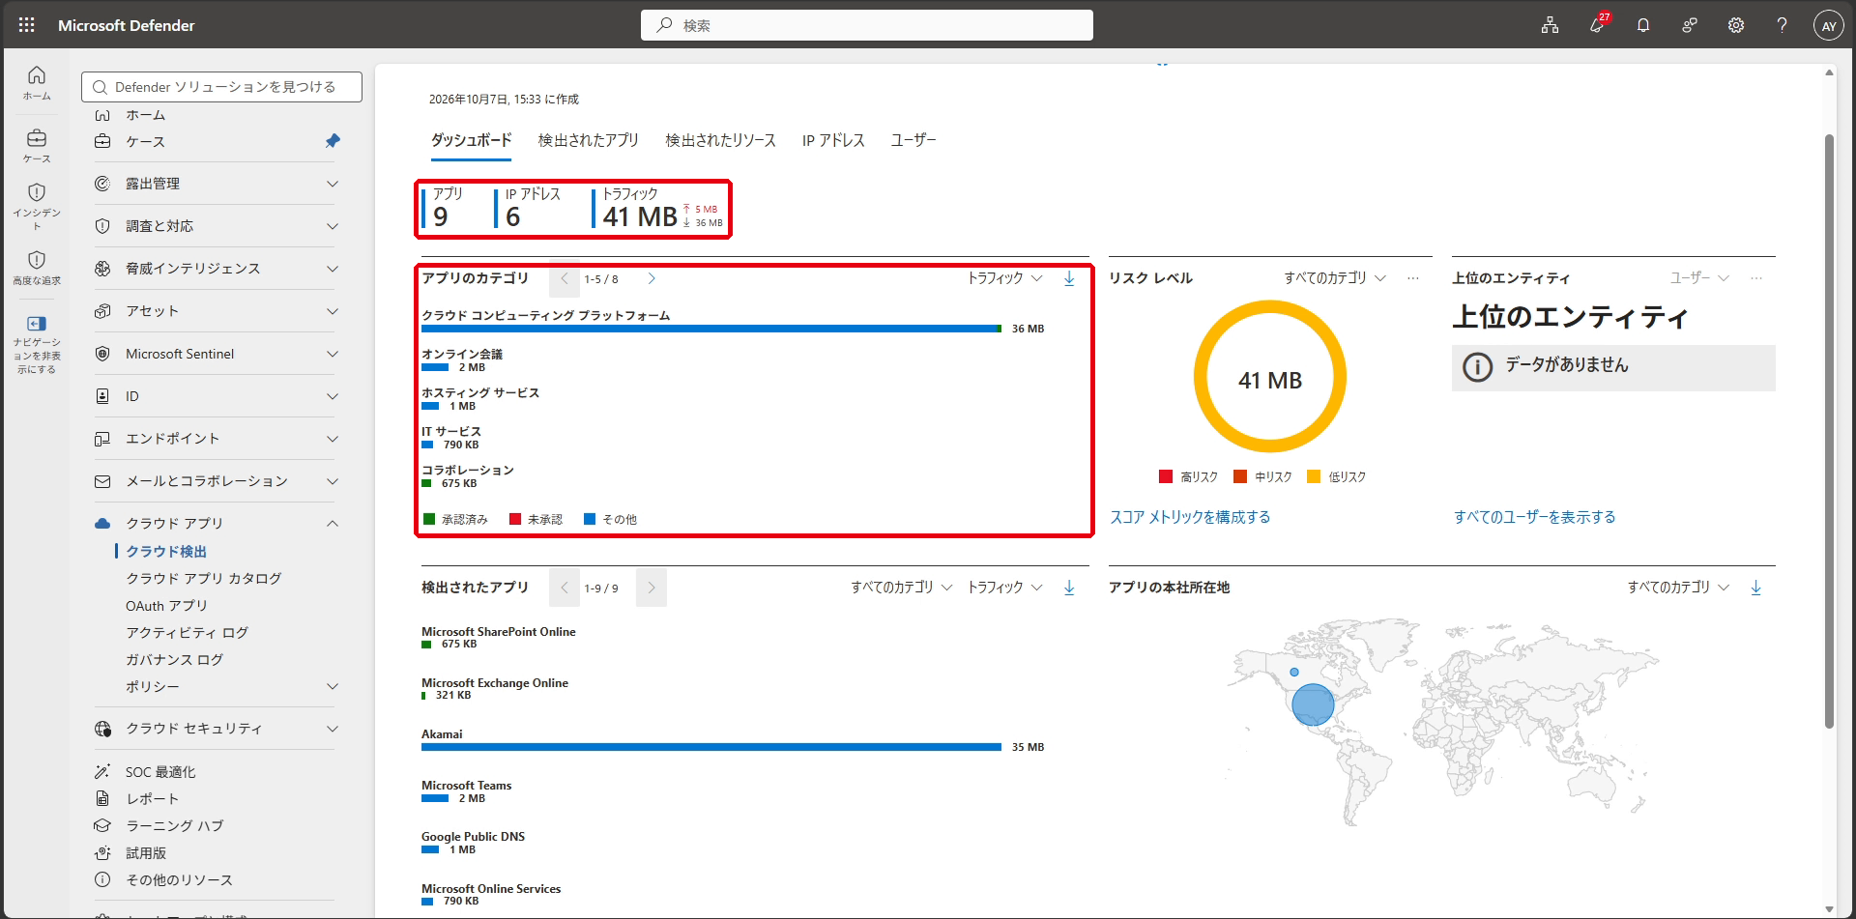Download アプリの本社所在地 map data
This screenshot has height=919, width=1856.
point(1756,588)
